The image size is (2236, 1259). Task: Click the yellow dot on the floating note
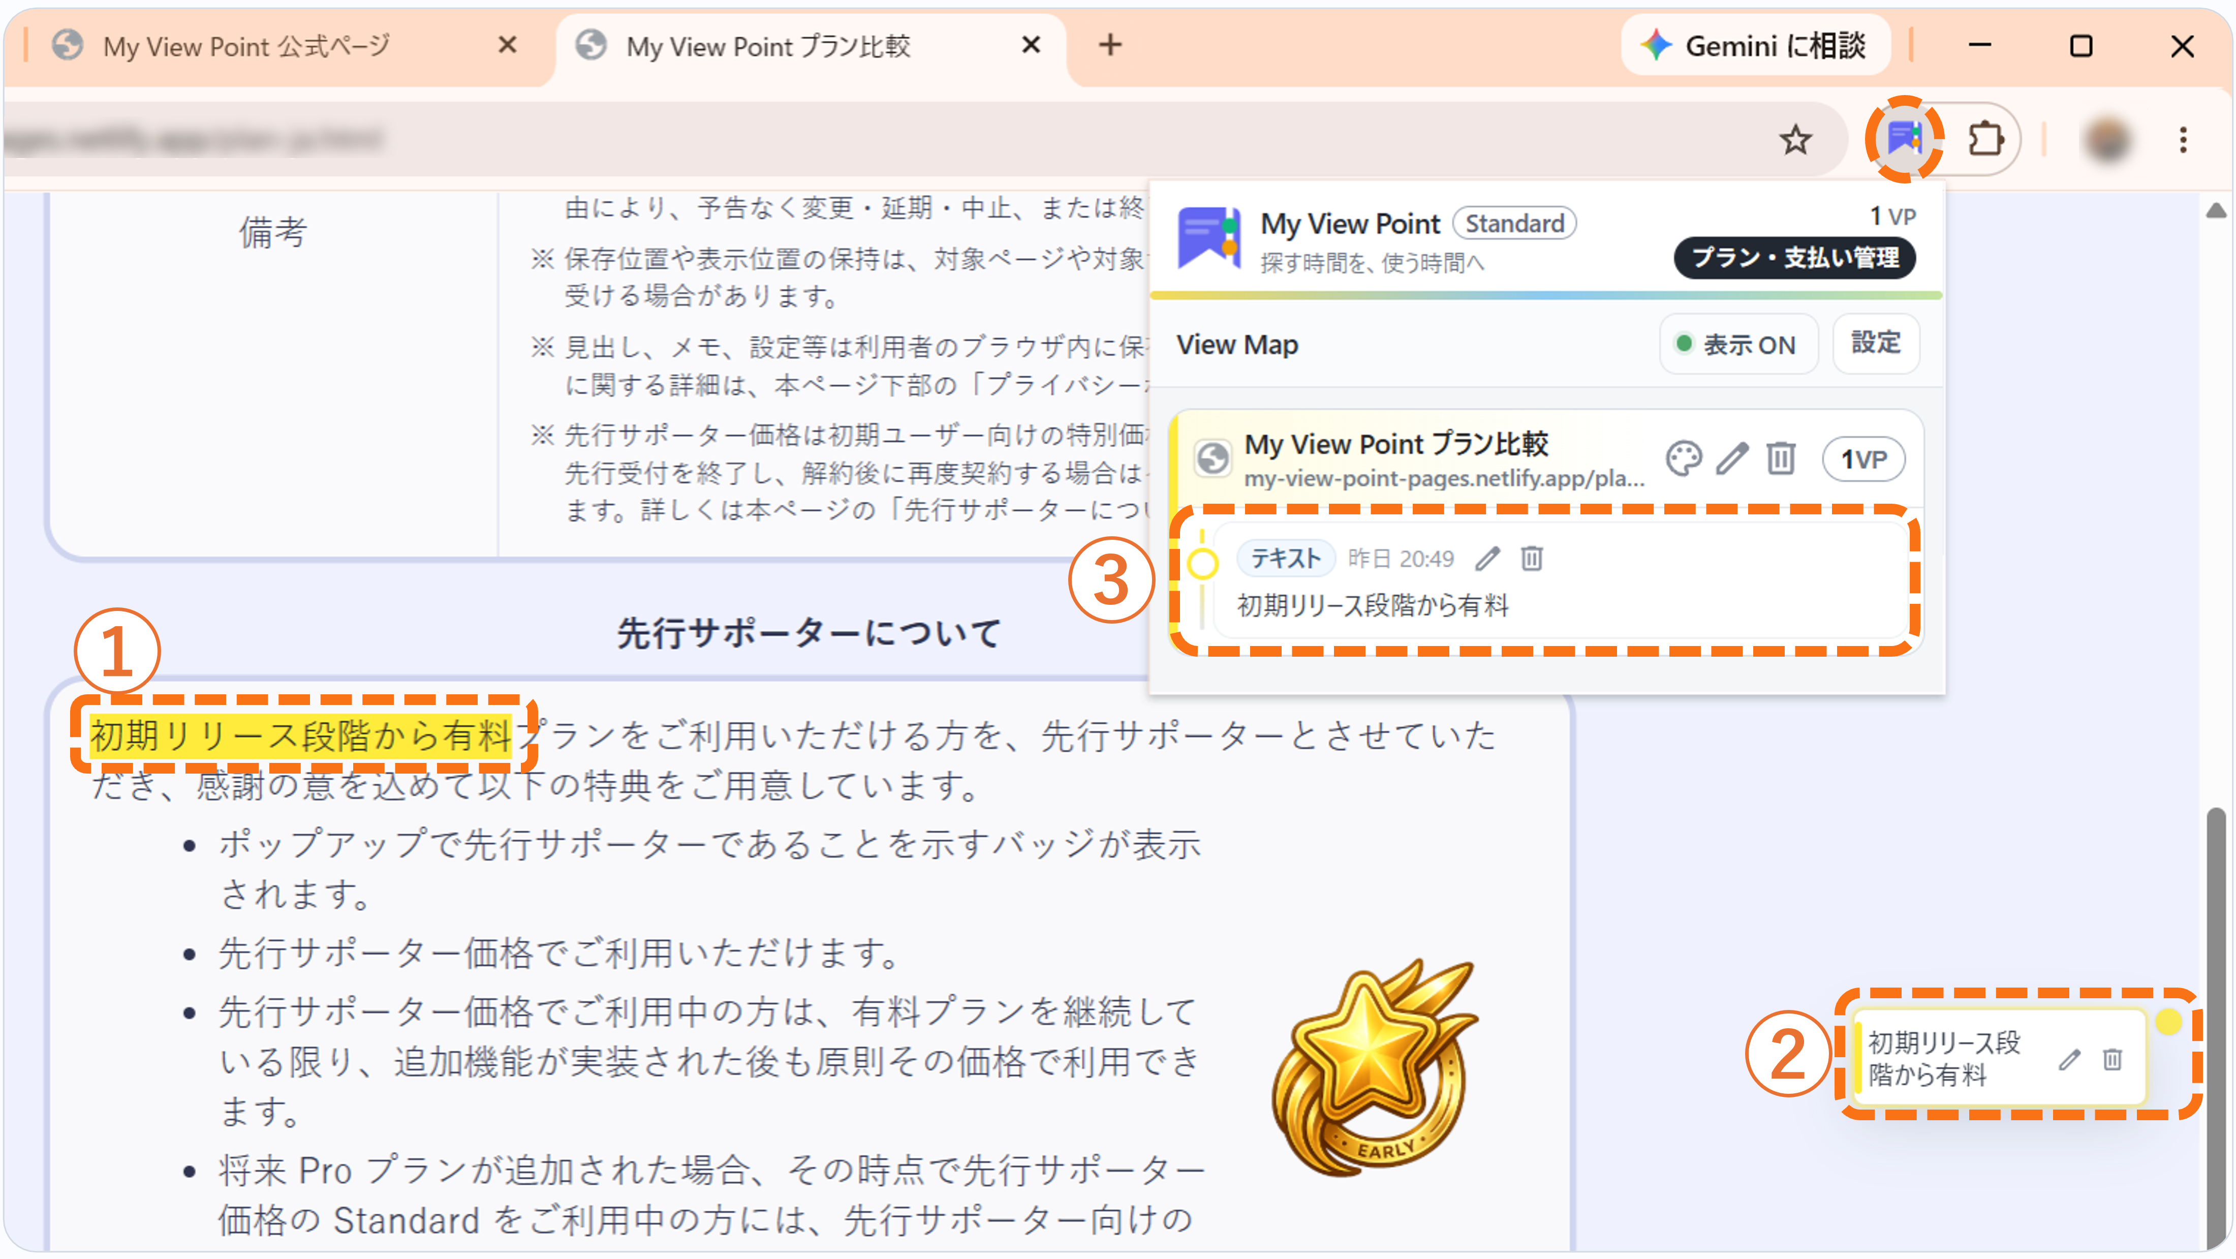point(2168,1021)
